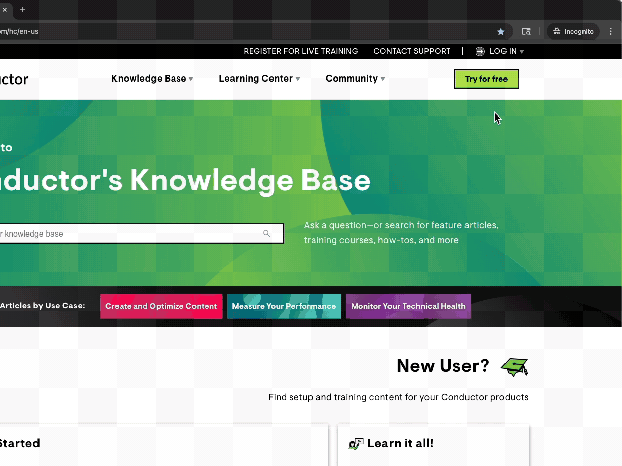This screenshot has height=466, width=622.
Task: Open Monitor Your Technical Health articles
Action: (408, 306)
